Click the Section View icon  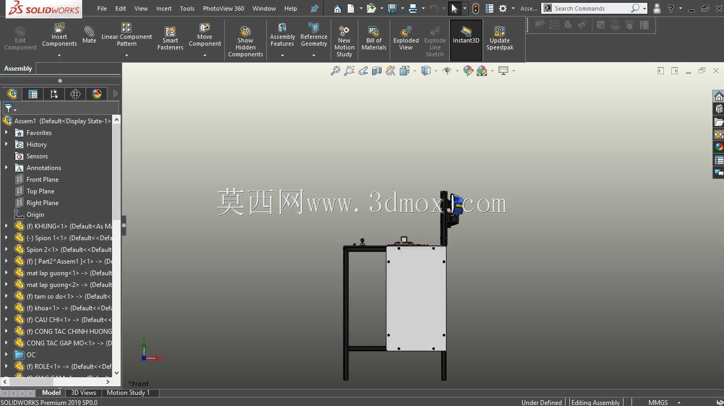click(377, 71)
